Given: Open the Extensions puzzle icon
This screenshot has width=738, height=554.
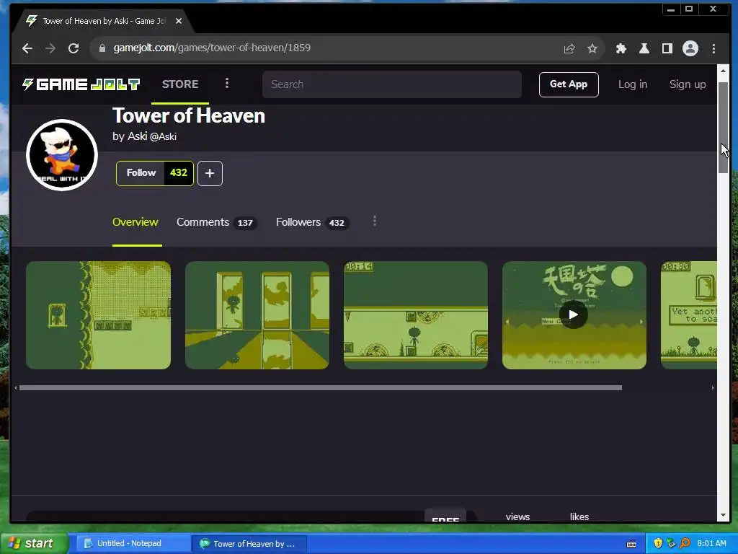Looking at the screenshot, I should point(621,48).
